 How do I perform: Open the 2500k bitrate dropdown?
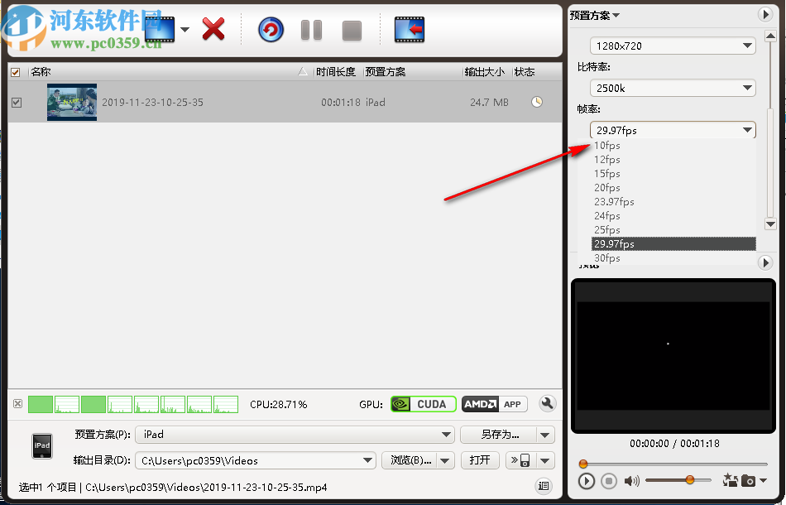coord(672,88)
